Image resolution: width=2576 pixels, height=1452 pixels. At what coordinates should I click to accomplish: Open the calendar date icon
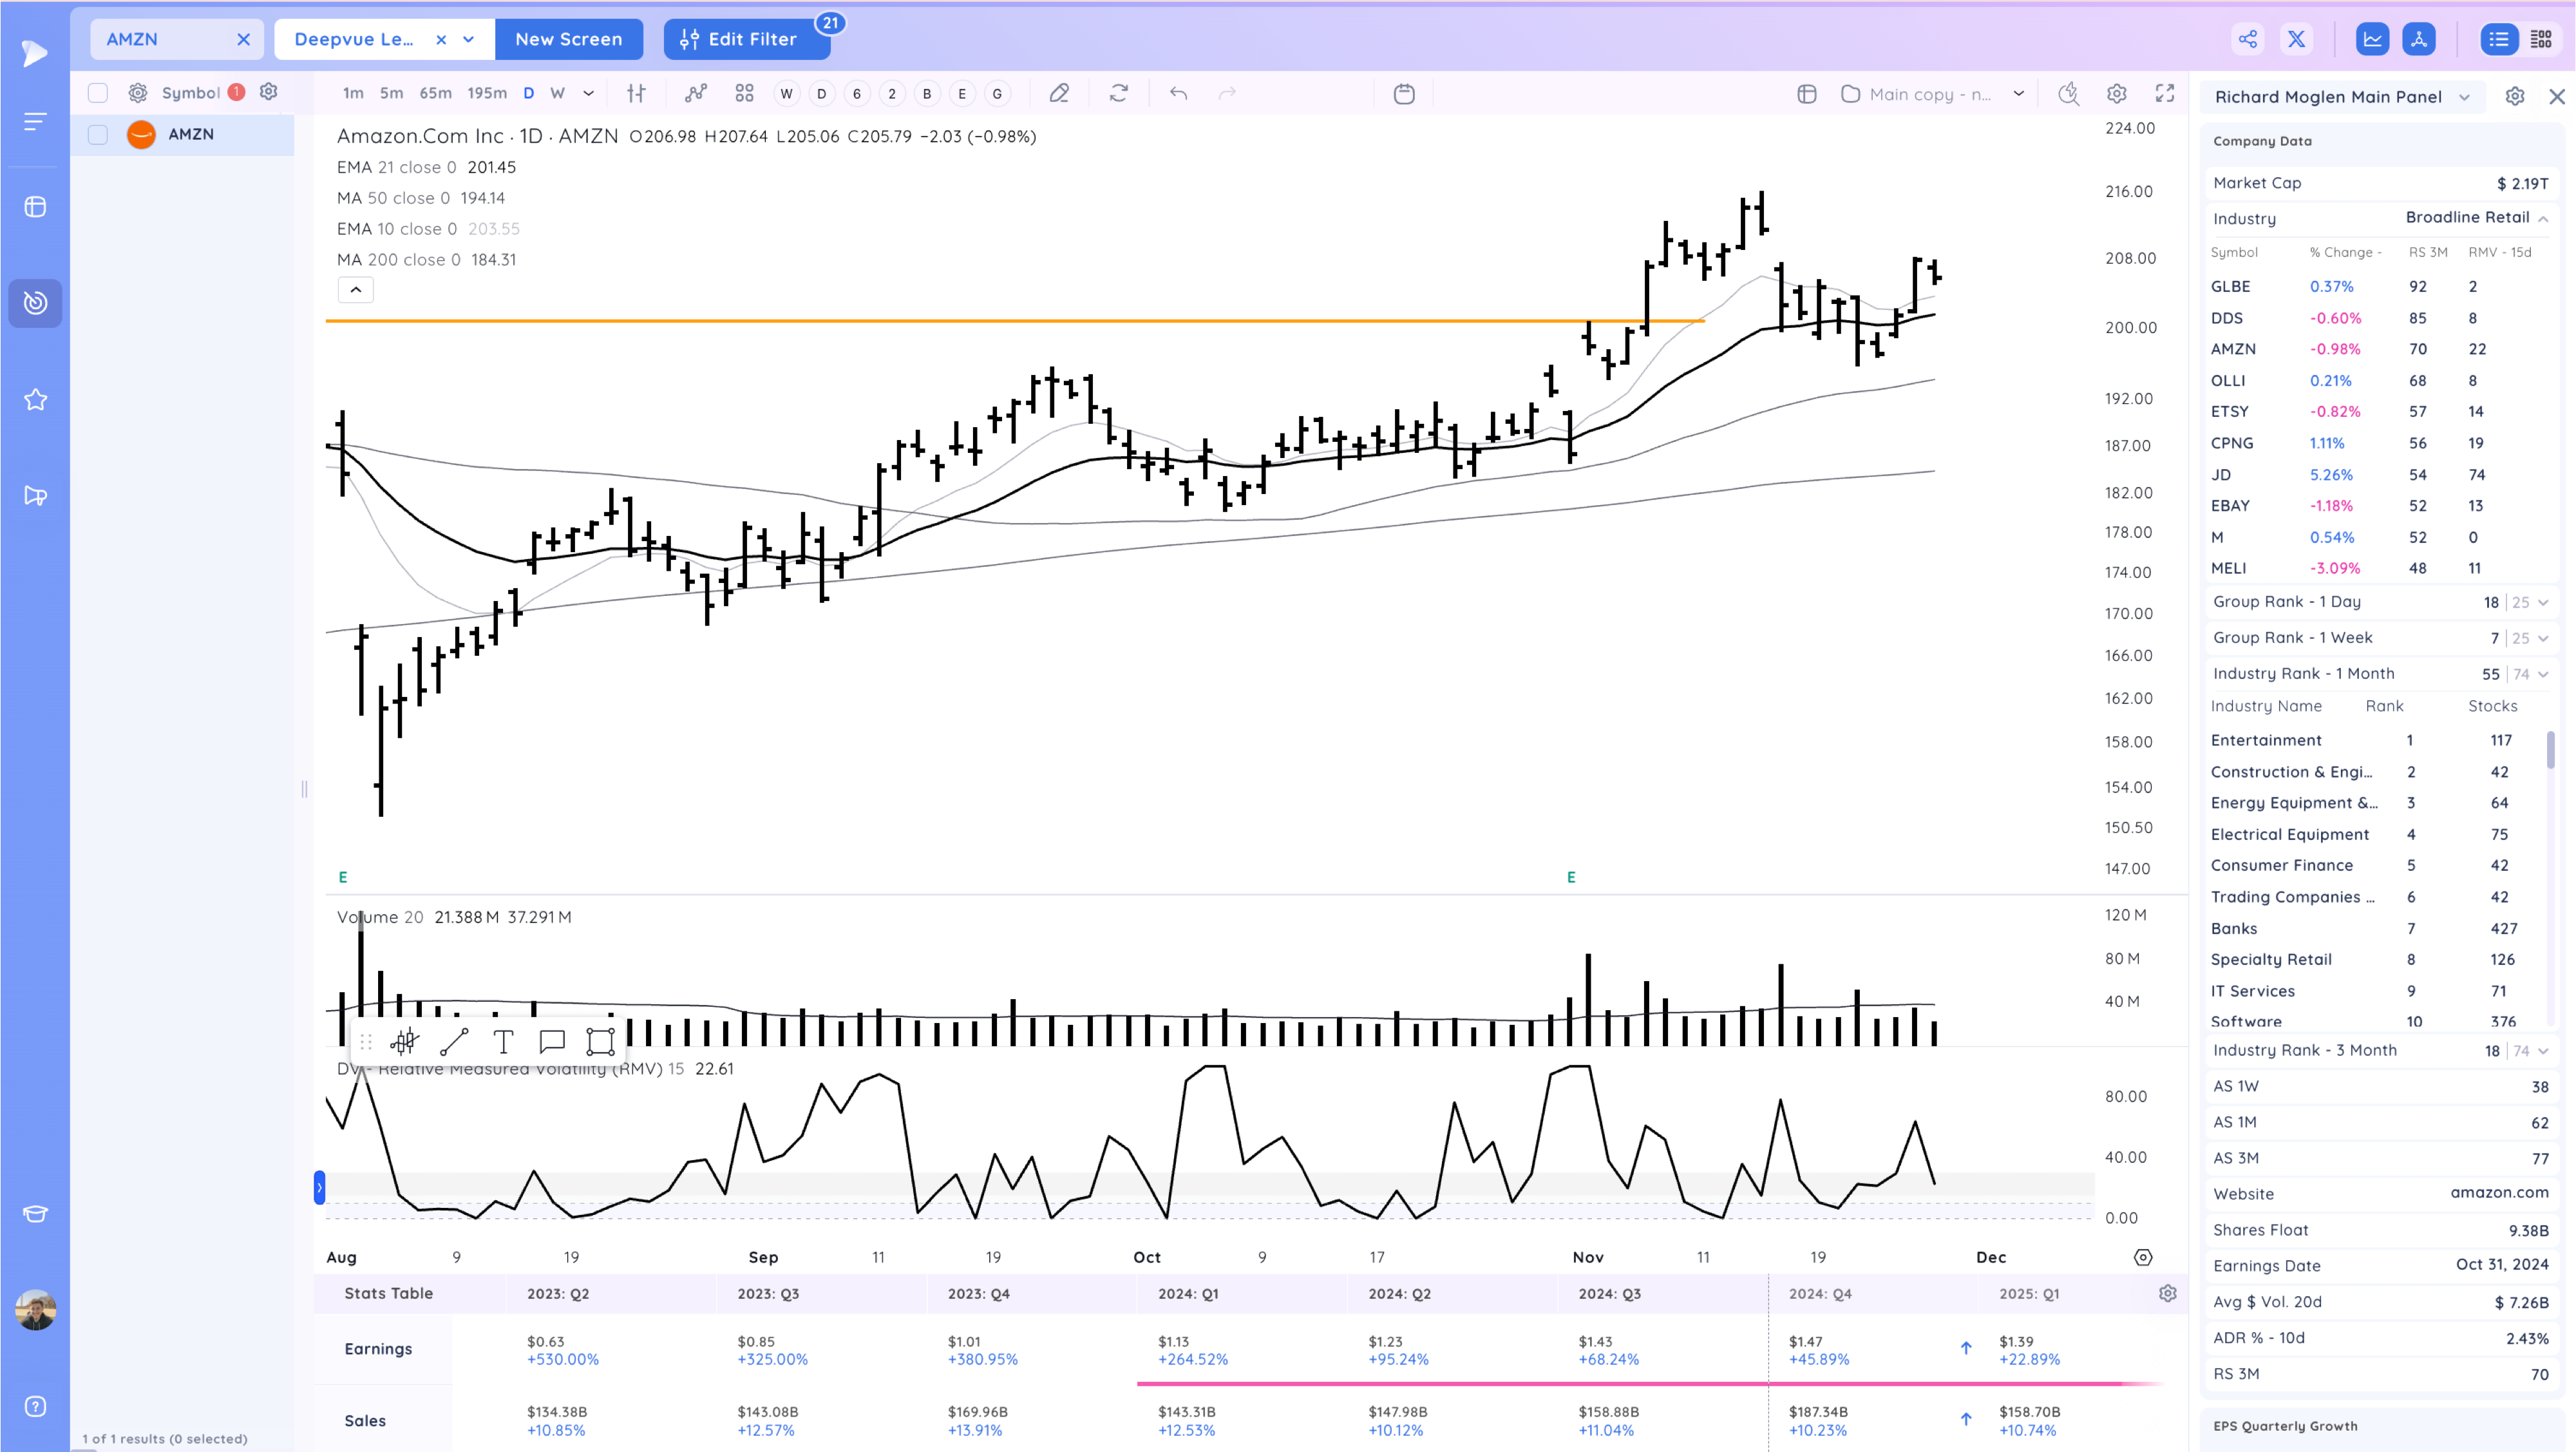click(1404, 93)
